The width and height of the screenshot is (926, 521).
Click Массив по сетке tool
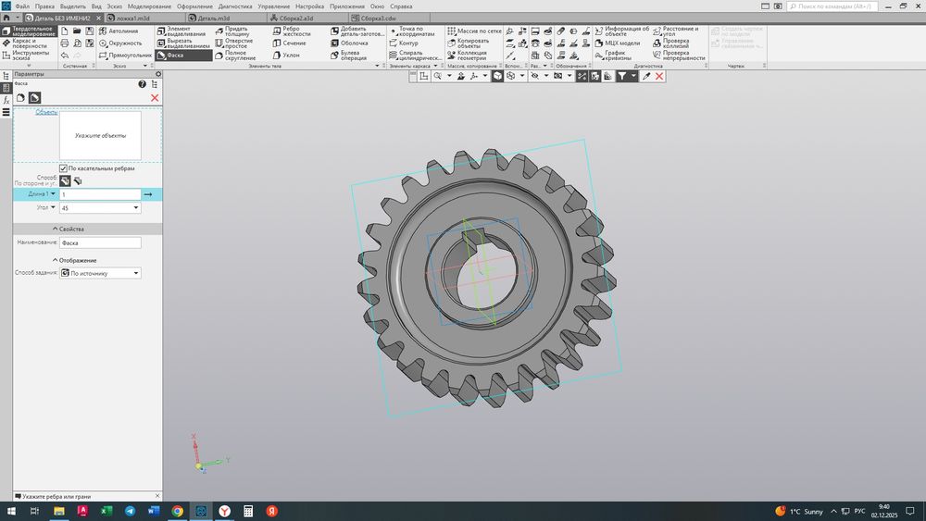474,31
